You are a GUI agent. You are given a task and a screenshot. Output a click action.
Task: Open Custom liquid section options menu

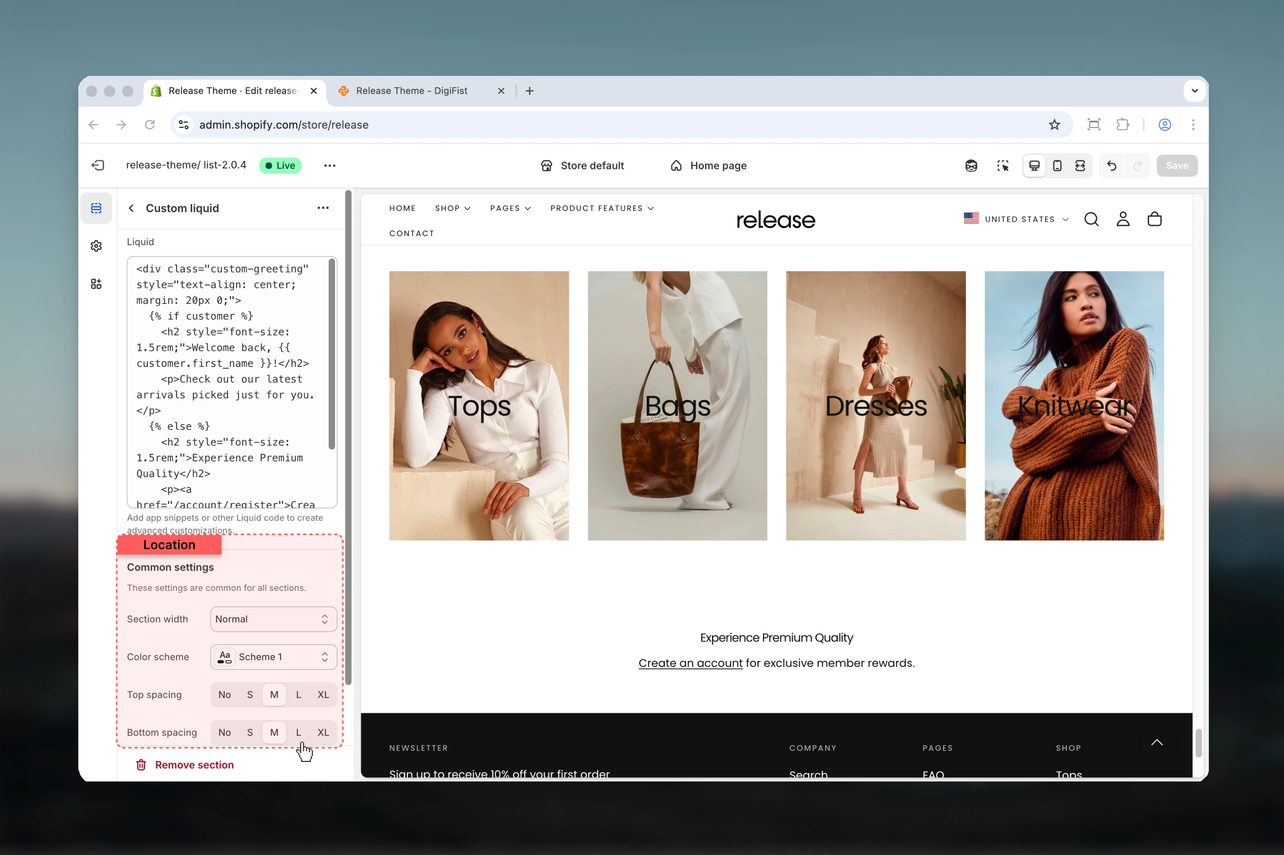tap(323, 208)
